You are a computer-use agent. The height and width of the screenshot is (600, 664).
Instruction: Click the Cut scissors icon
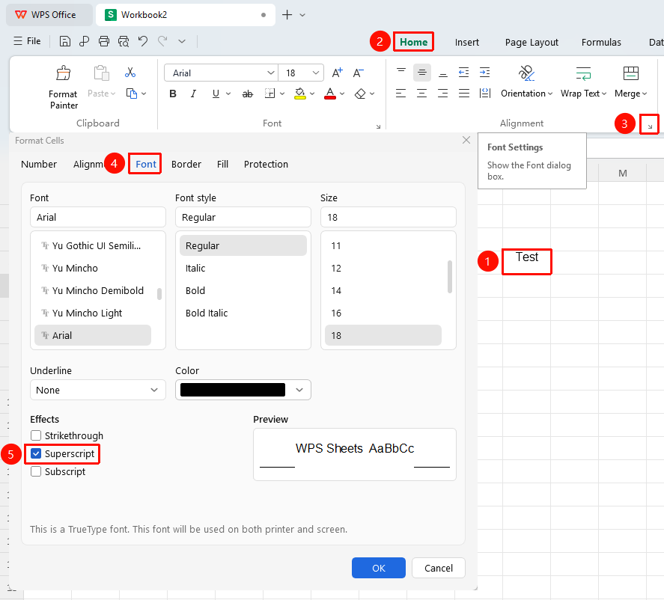point(130,73)
